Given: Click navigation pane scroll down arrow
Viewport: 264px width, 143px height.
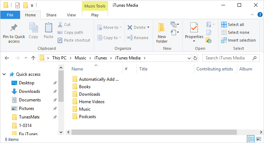Looking at the screenshot, I should (61, 132).
